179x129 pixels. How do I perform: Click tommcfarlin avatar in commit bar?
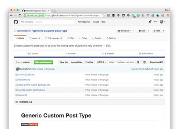point(17,69)
